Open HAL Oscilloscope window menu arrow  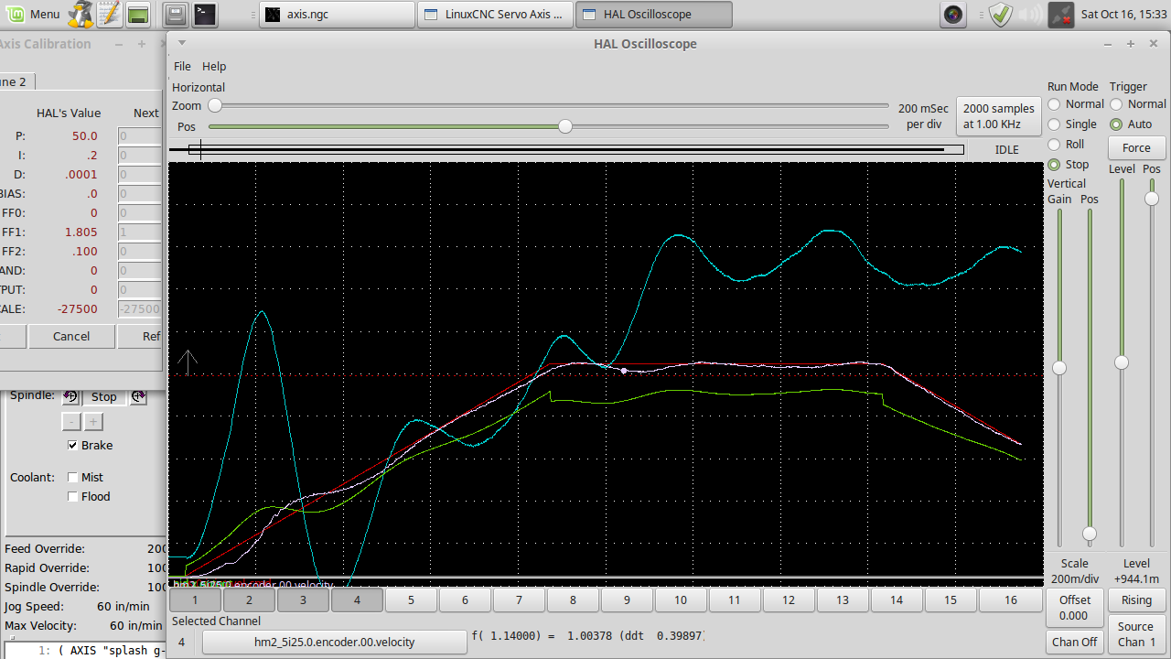click(182, 43)
